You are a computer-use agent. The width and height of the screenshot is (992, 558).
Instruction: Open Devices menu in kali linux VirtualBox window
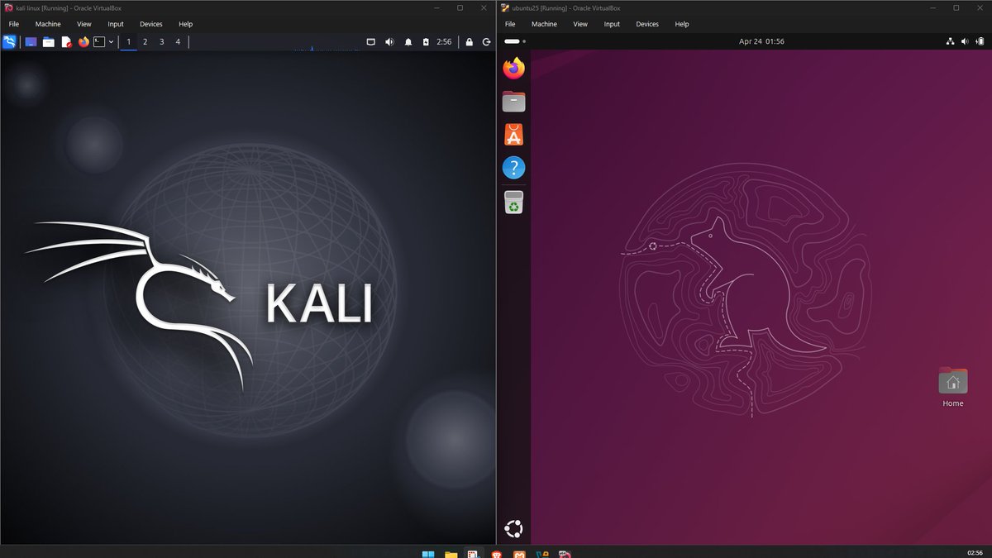point(151,24)
